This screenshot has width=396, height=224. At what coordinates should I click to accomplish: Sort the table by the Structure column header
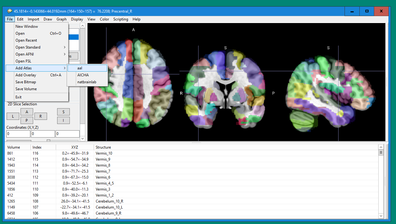103,147
